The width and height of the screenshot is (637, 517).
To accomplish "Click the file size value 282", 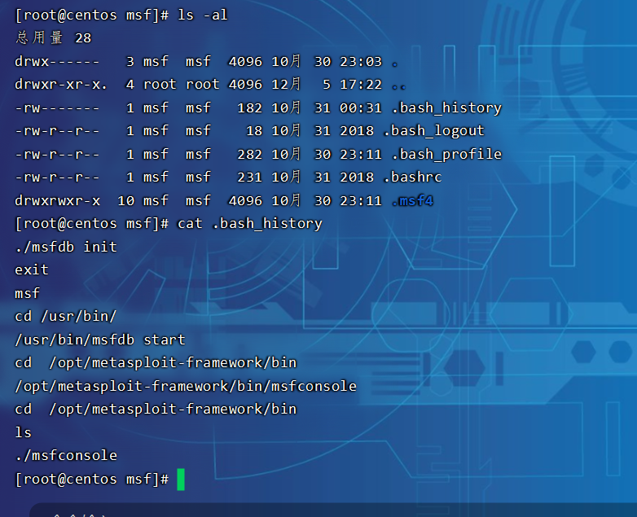I will (x=249, y=155).
